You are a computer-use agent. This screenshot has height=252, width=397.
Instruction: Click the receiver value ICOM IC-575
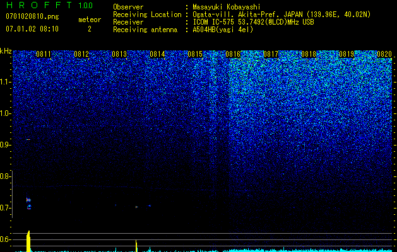tap(214, 22)
